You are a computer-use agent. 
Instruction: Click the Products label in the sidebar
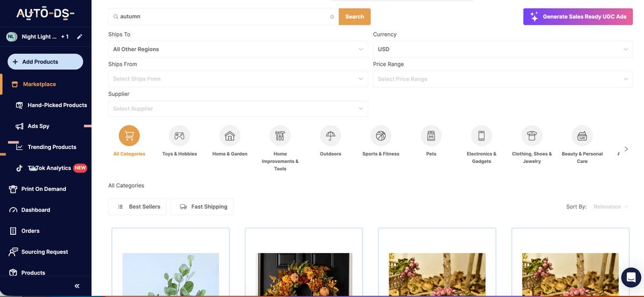(33, 272)
